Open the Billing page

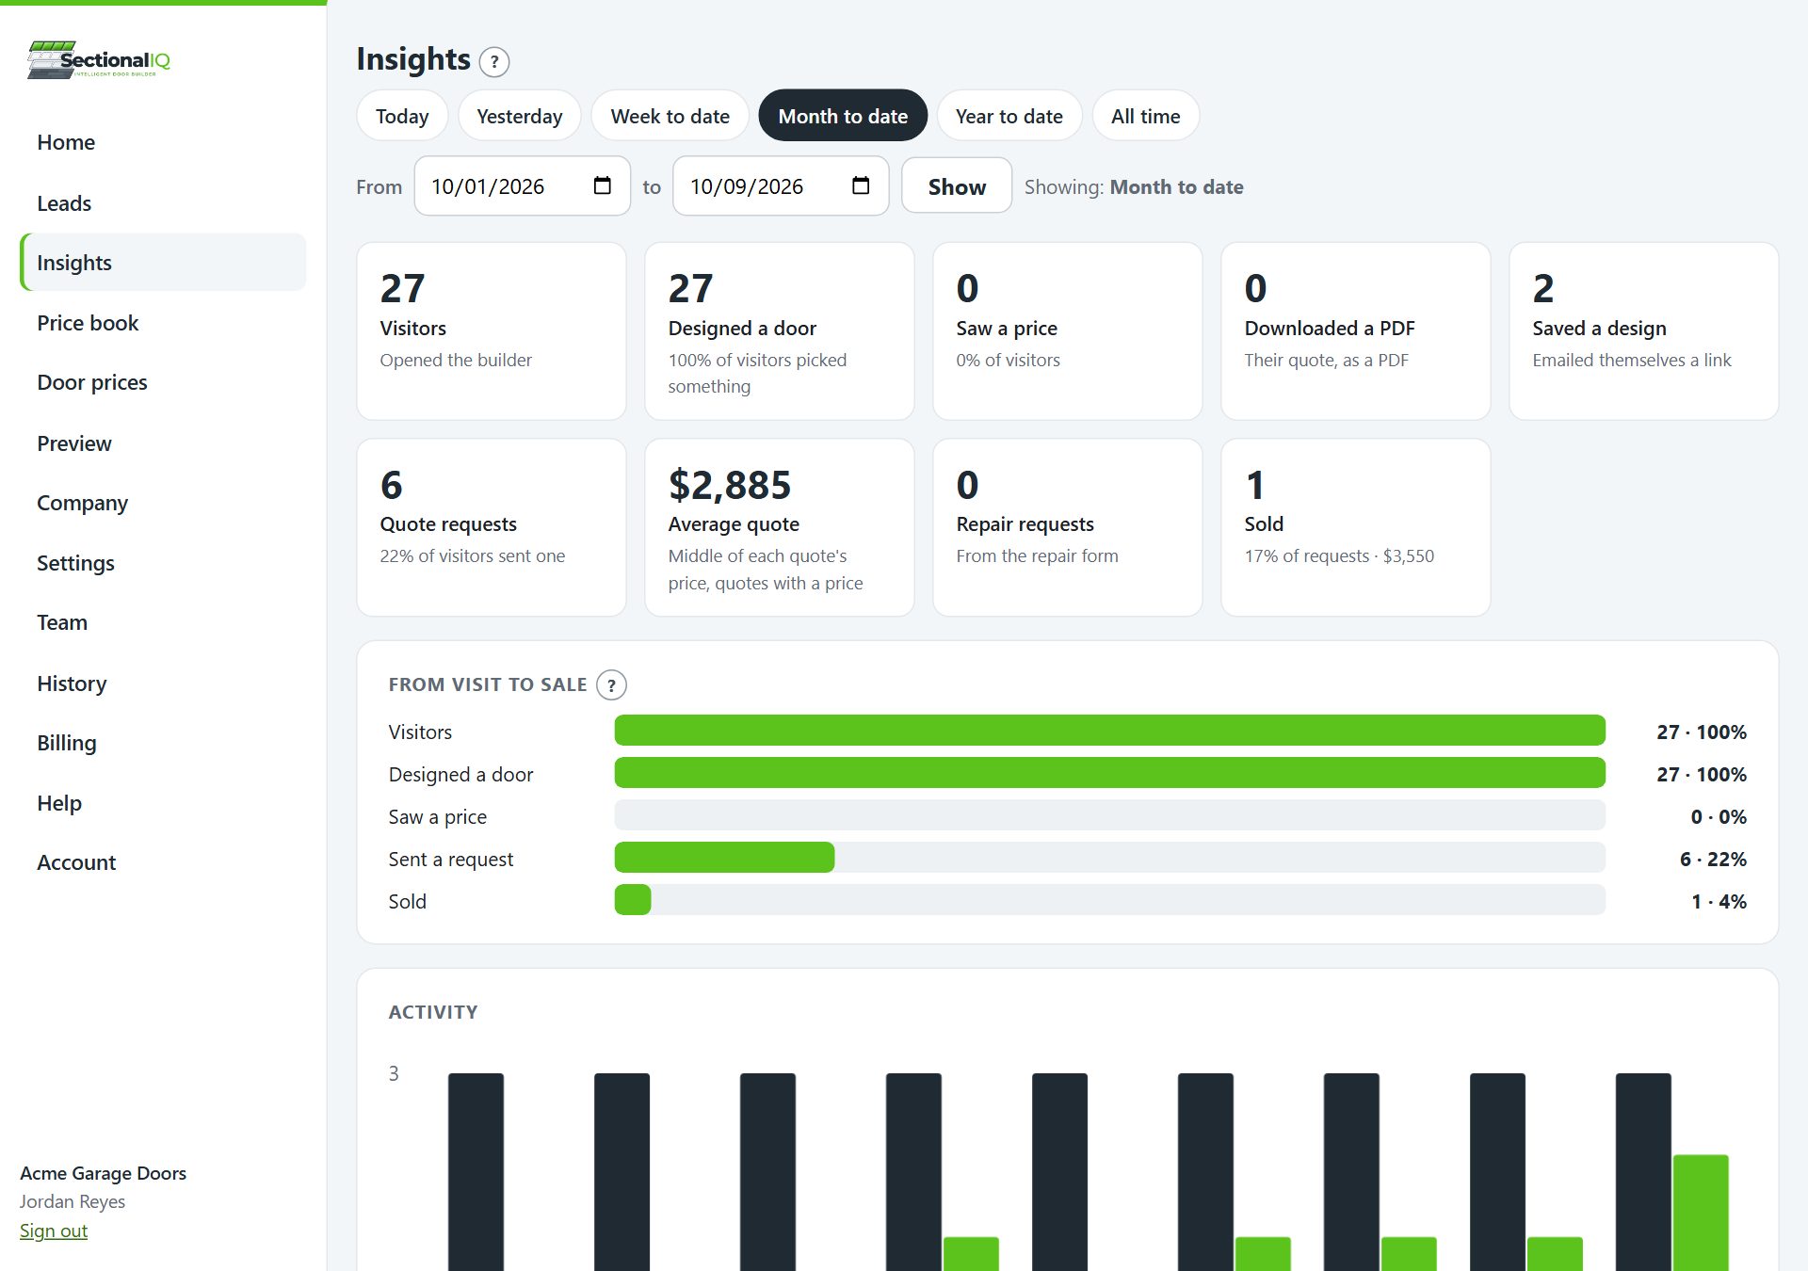(x=162, y=743)
